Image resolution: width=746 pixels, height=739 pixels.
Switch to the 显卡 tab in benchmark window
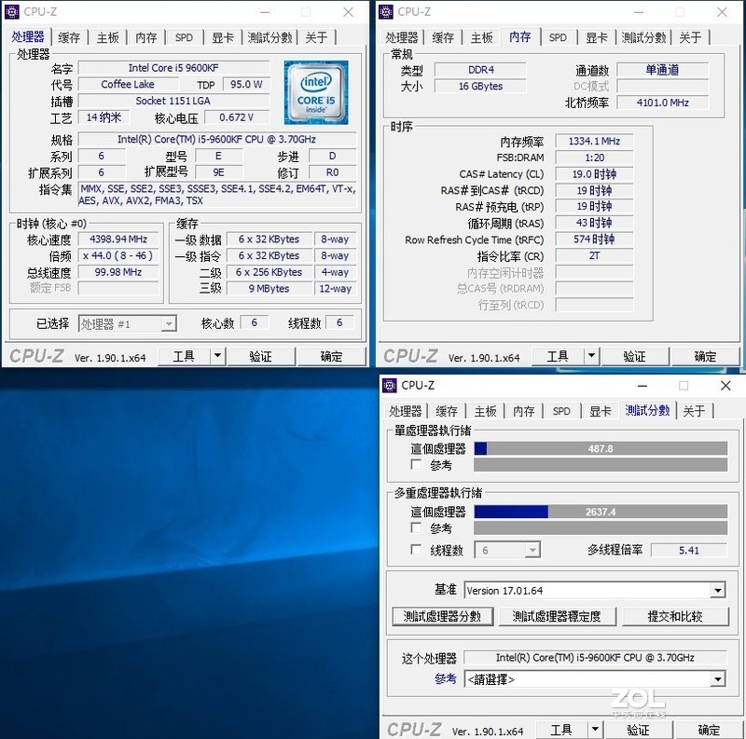click(x=602, y=410)
